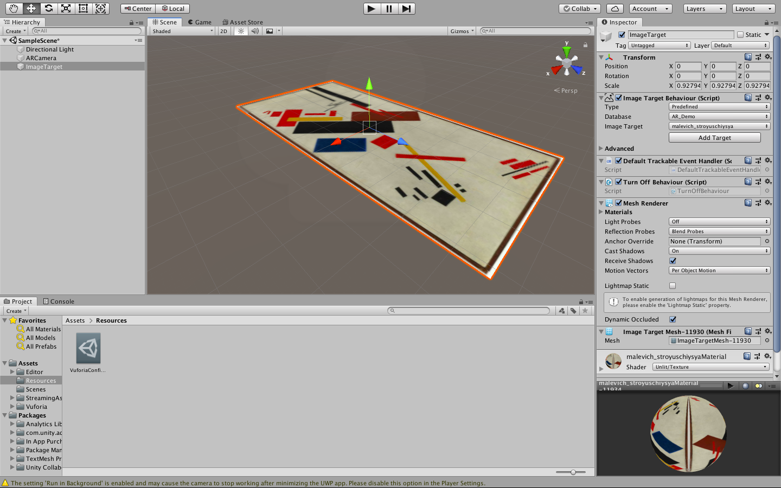Image resolution: width=781 pixels, height=488 pixels.
Task: Open Shaded draw mode dropdown
Action: click(x=183, y=31)
